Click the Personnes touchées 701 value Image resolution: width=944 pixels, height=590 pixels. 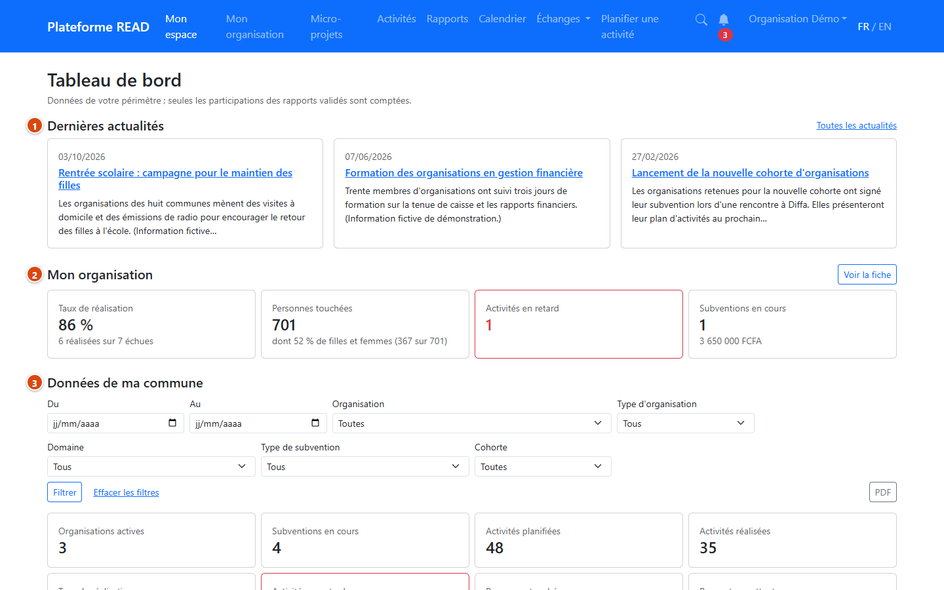coord(284,325)
